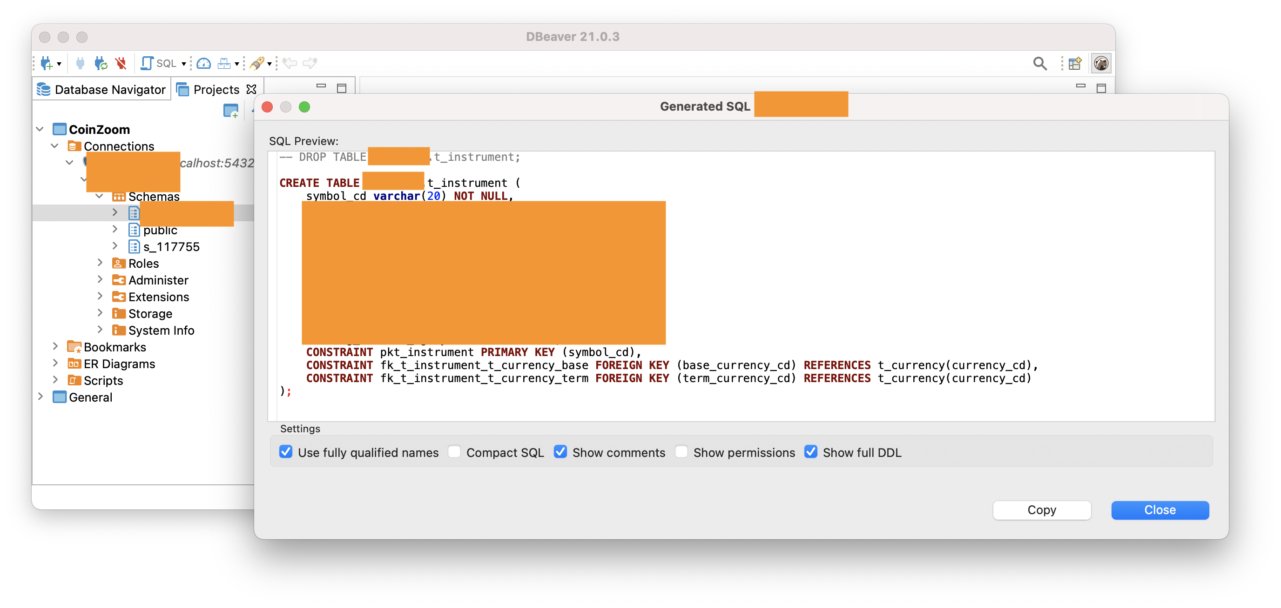Viewport: 1281px width, 608px height.
Task: Click the search magnifier in DBeaver toolbar
Action: pyautogui.click(x=1039, y=63)
